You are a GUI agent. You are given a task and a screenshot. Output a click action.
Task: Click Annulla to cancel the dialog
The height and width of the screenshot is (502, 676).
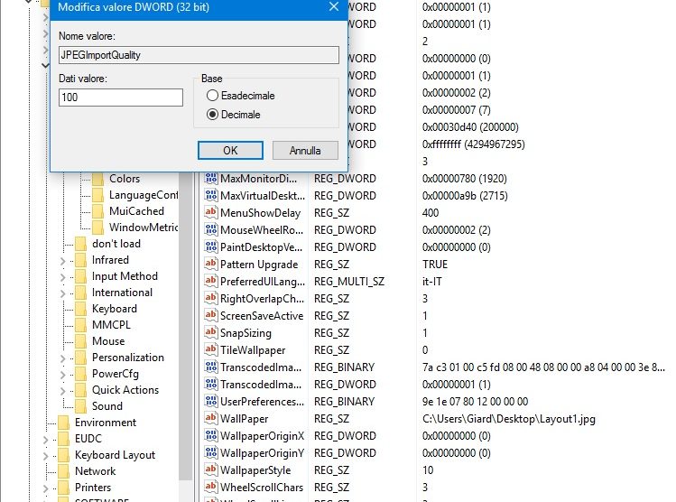(x=305, y=150)
